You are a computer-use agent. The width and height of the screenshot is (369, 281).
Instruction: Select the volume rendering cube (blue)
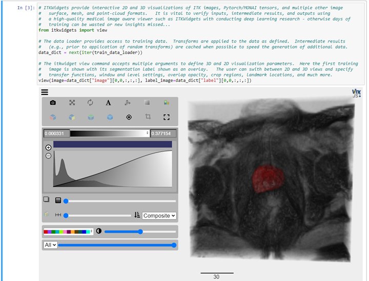(x=110, y=117)
